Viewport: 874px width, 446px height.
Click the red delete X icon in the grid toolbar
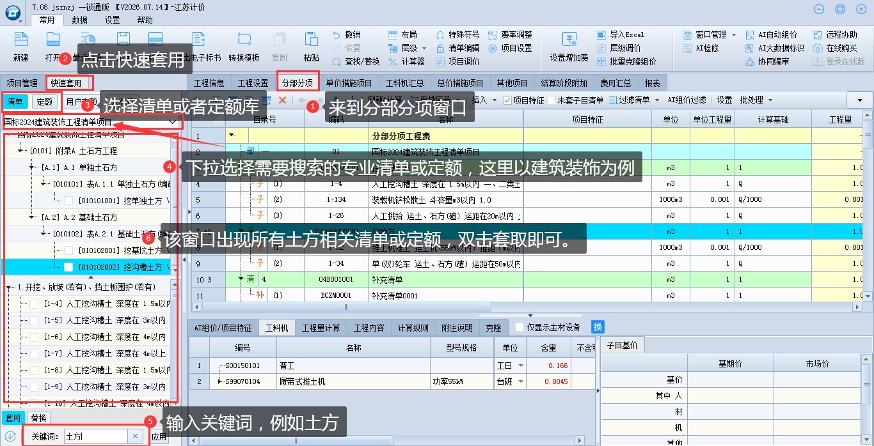tap(282, 100)
